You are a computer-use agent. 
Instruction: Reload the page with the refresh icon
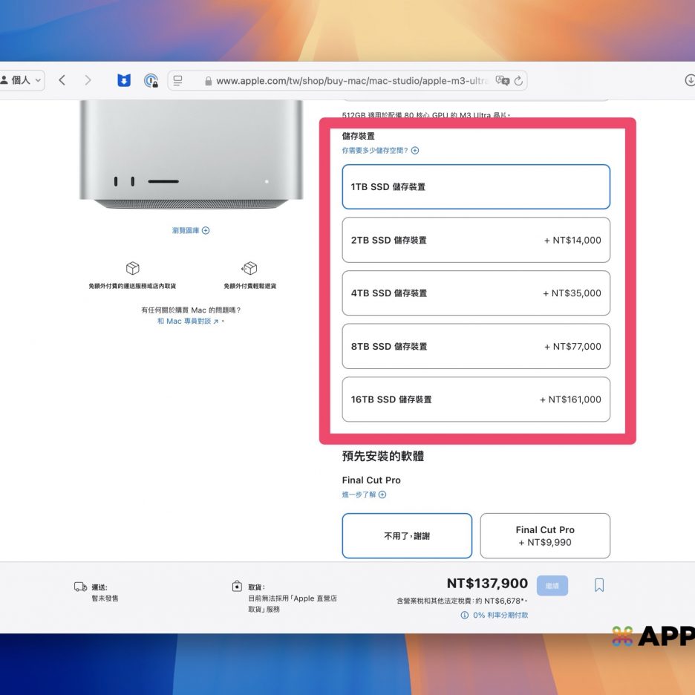[x=518, y=80]
